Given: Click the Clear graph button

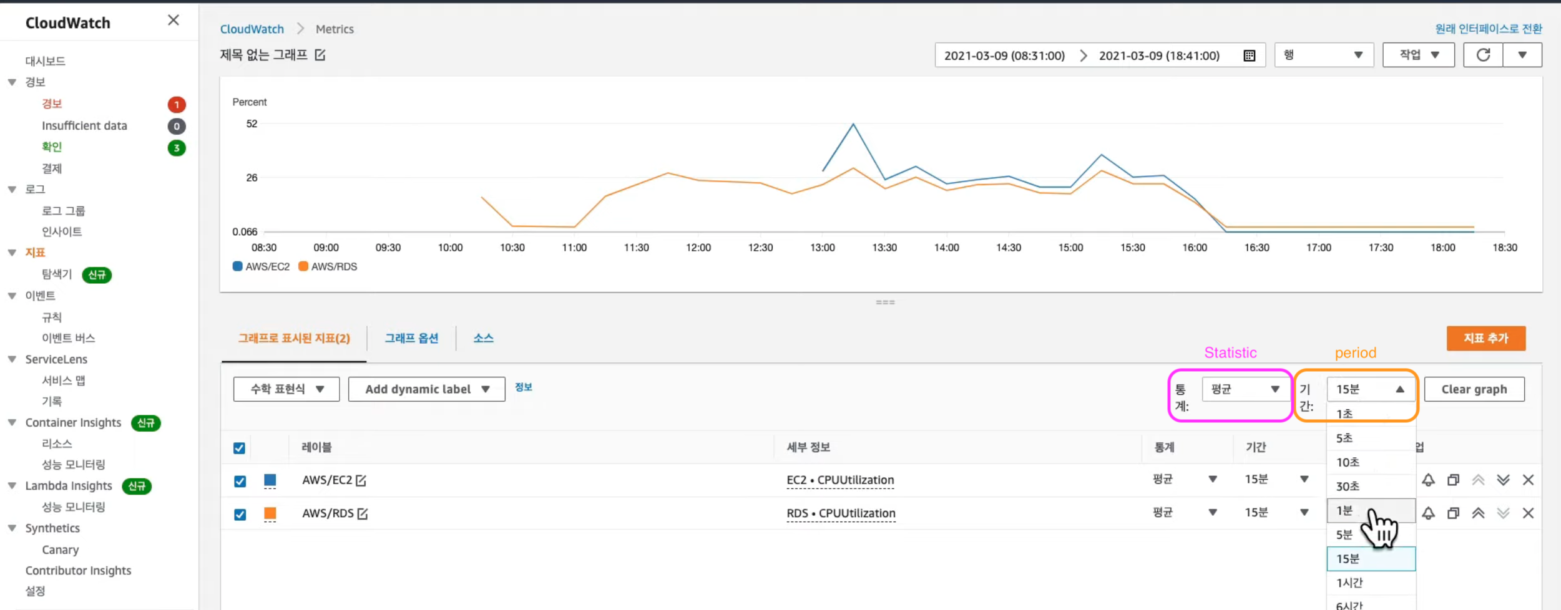Looking at the screenshot, I should 1474,389.
